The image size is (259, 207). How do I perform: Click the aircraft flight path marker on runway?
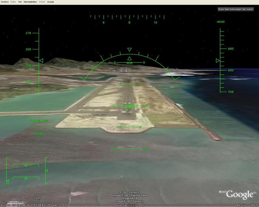129,106
